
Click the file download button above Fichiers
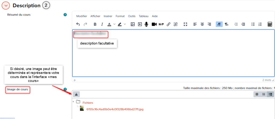pyautogui.click(x=76, y=94)
